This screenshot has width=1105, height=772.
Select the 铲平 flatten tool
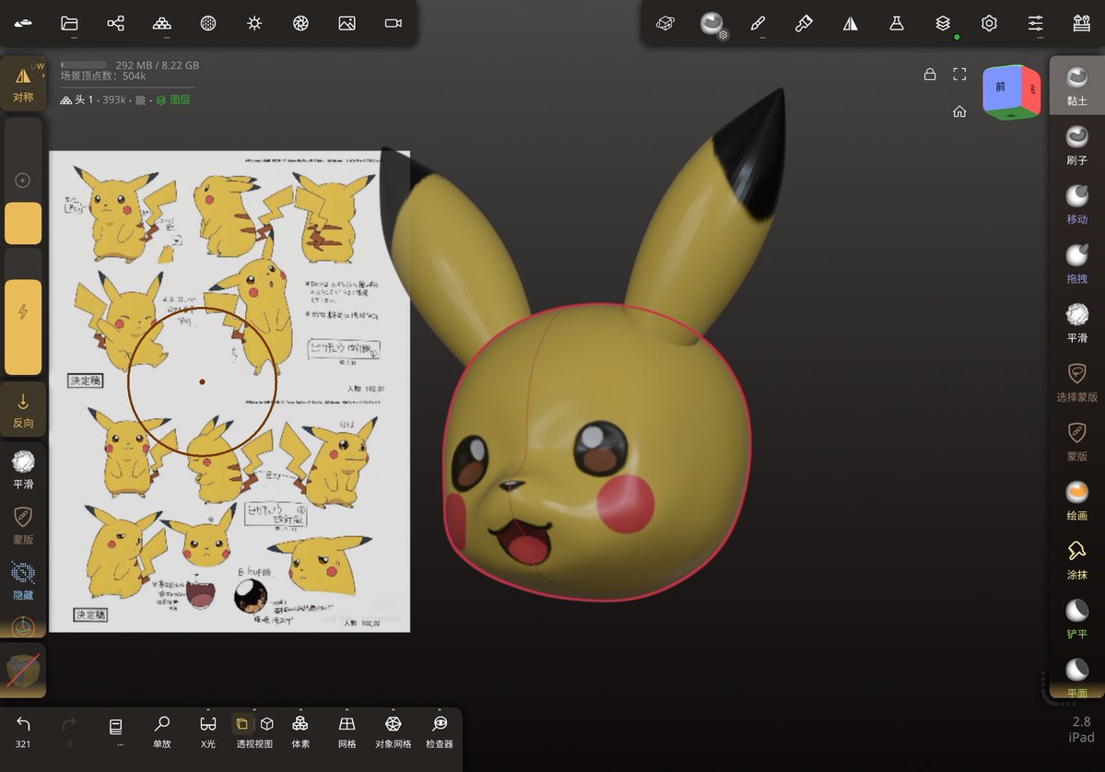(1076, 619)
